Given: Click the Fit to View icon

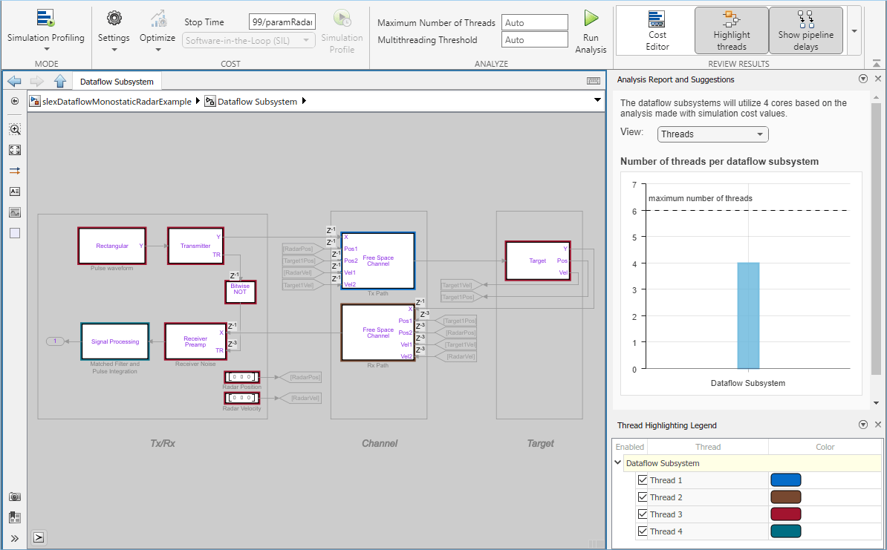Looking at the screenshot, I should 15,150.
